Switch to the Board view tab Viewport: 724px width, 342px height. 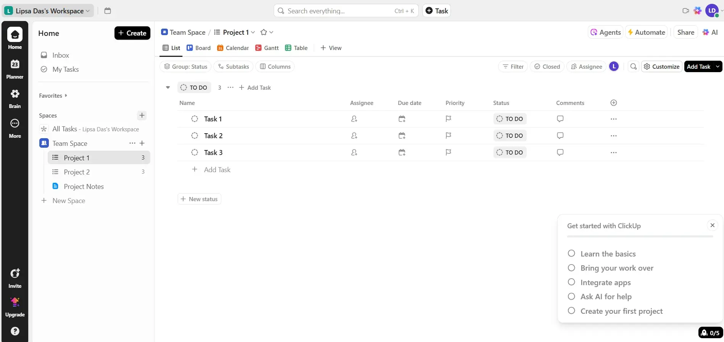[x=198, y=48]
